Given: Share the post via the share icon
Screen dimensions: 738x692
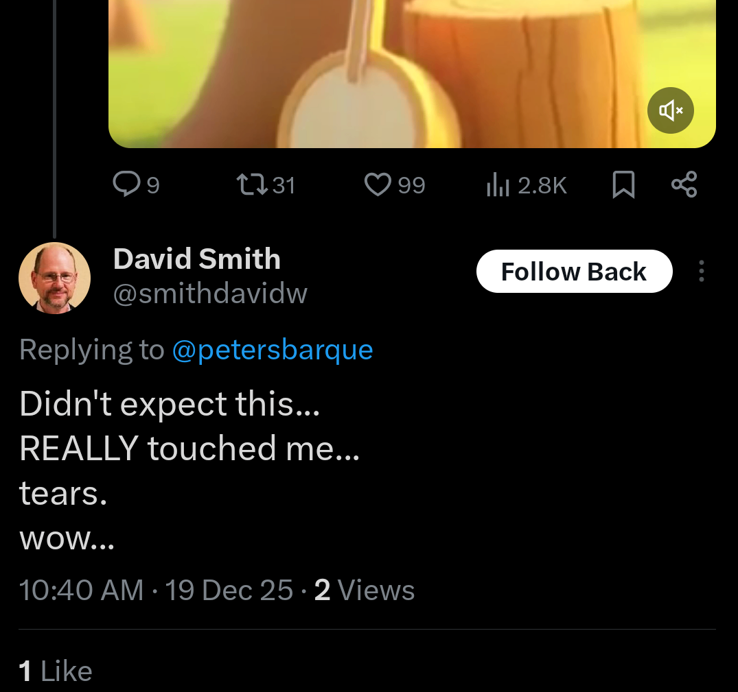Looking at the screenshot, I should [x=684, y=184].
